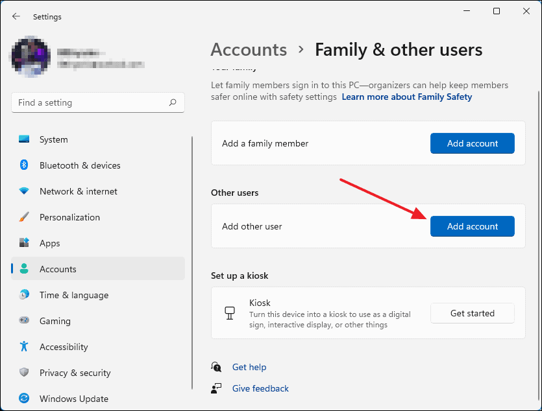This screenshot has height=411, width=542.
Task: Click the Kiosk title text
Action: [260, 303]
